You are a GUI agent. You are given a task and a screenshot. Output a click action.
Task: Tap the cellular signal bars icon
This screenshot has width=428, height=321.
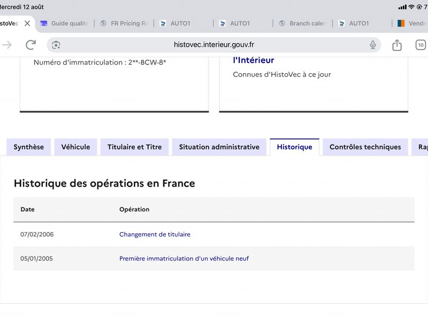pyautogui.click(x=402, y=7)
